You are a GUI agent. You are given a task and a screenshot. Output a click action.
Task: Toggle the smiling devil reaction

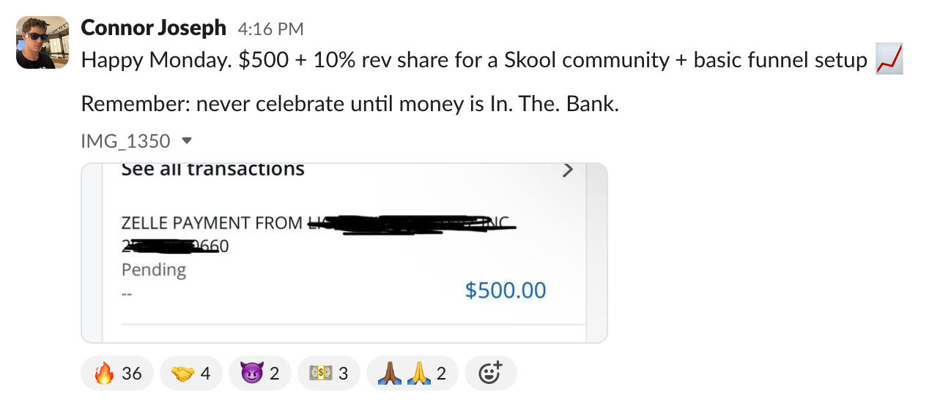pos(259,374)
